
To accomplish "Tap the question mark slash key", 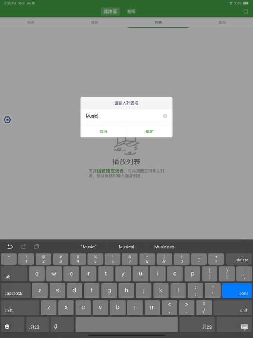I will point(204,307).
